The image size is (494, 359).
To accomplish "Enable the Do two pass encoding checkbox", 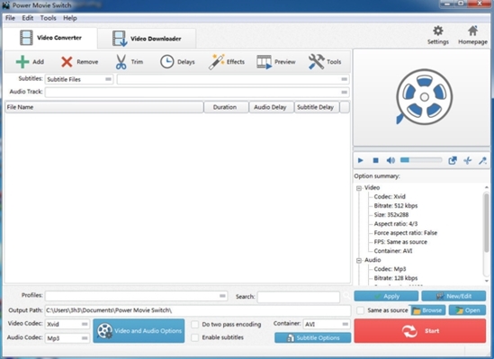I will (x=195, y=324).
